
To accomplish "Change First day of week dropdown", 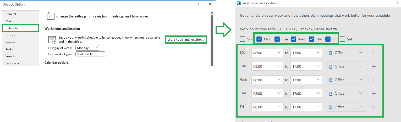I will 87,48.
